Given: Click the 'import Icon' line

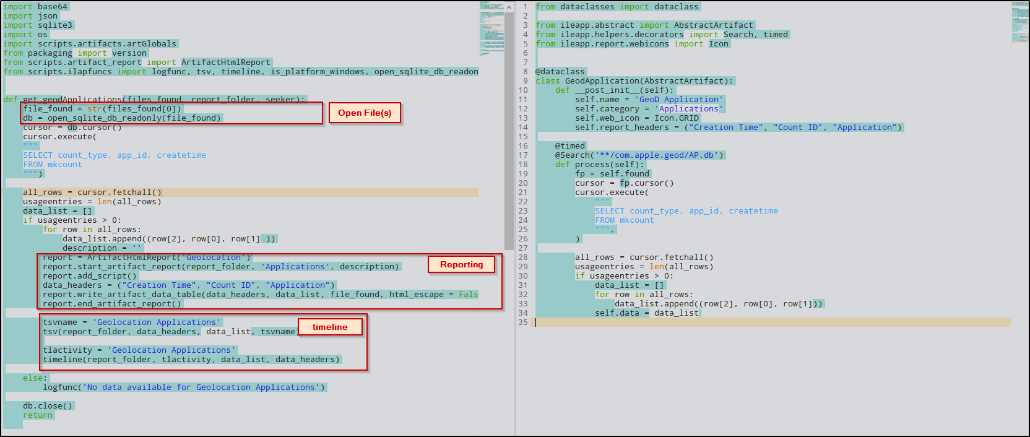Looking at the screenshot, I should (632, 44).
